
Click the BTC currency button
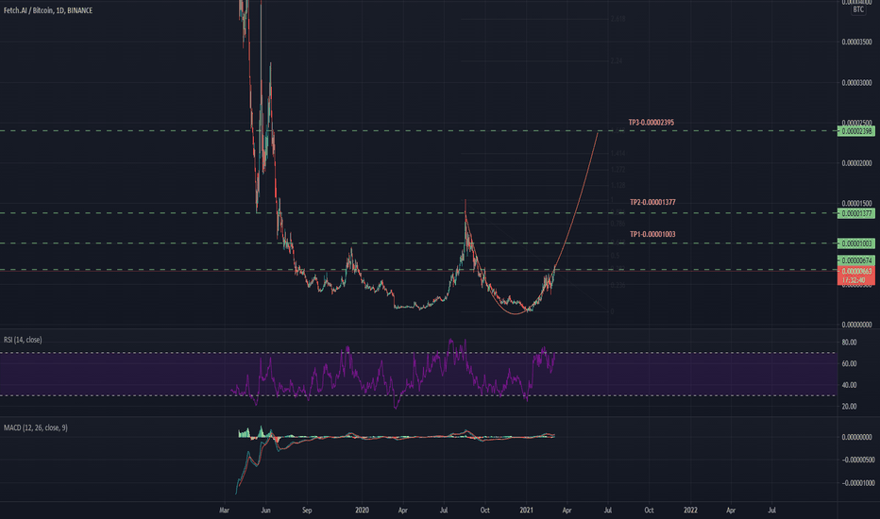[x=858, y=9]
